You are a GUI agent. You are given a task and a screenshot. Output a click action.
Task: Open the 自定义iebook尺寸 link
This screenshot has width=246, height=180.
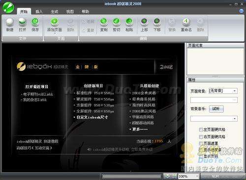click(92, 117)
